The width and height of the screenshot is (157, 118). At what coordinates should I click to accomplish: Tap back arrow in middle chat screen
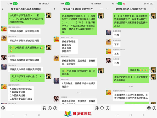pyautogui.click(x=55, y=9)
